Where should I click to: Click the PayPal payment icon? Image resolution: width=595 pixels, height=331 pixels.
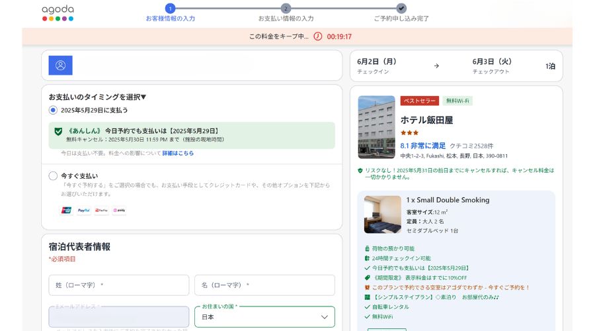tap(84, 211)
